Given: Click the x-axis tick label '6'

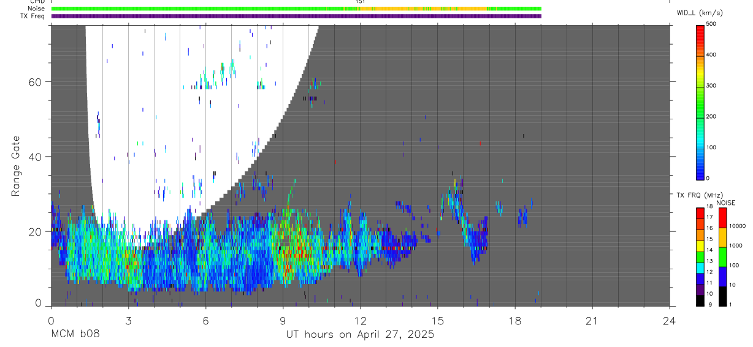Looking at the screenshot, I should [x=205, y=321].
